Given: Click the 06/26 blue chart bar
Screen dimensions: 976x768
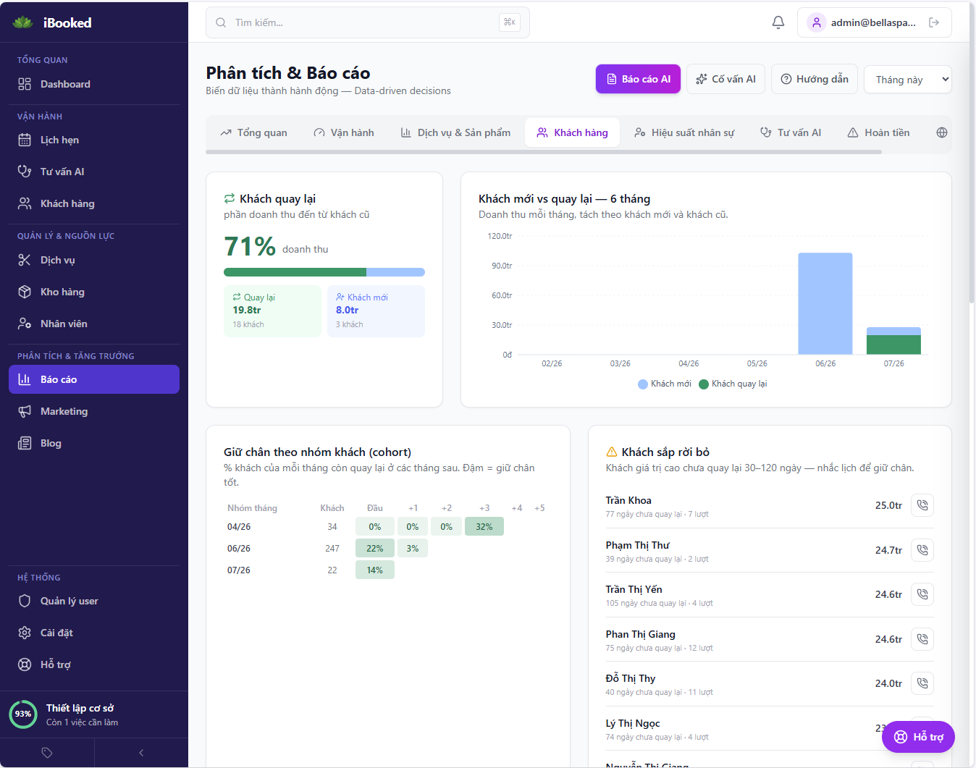Looking at the screenshot, I should (x=825, y=303).
